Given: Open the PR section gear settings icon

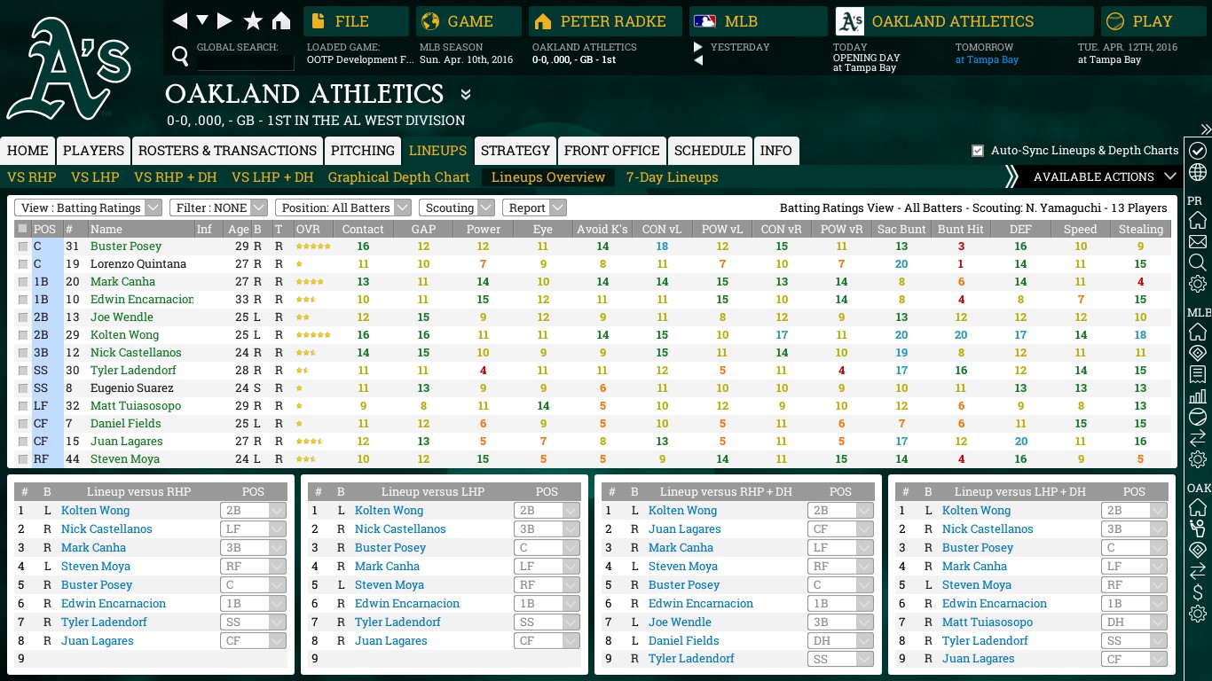Looking at the screenshot, I should pyautogui.click(x=1198, y=284).
